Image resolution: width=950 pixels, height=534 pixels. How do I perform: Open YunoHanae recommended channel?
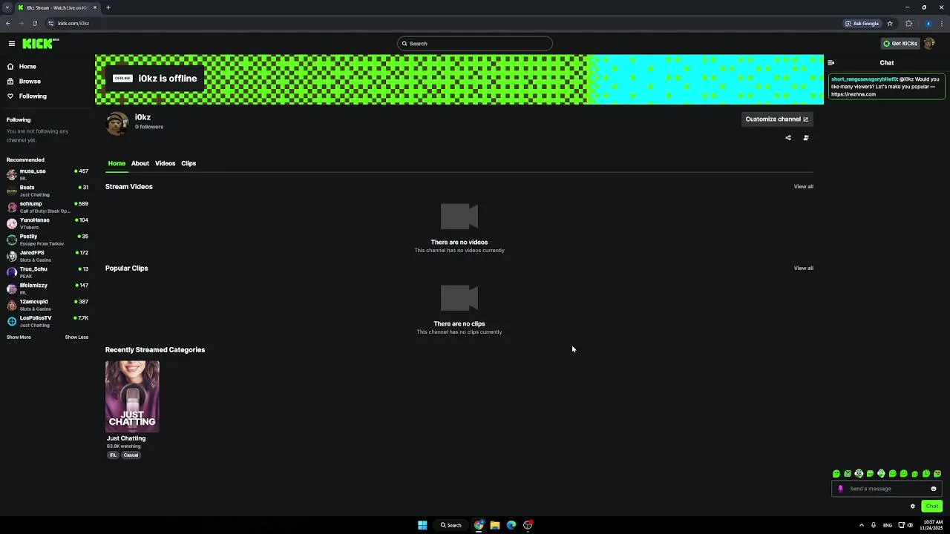tap(47, 223)
